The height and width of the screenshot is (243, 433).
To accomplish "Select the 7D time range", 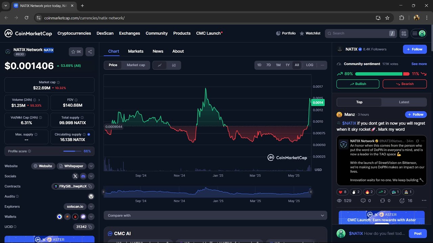I will click(x=269, y=65).
